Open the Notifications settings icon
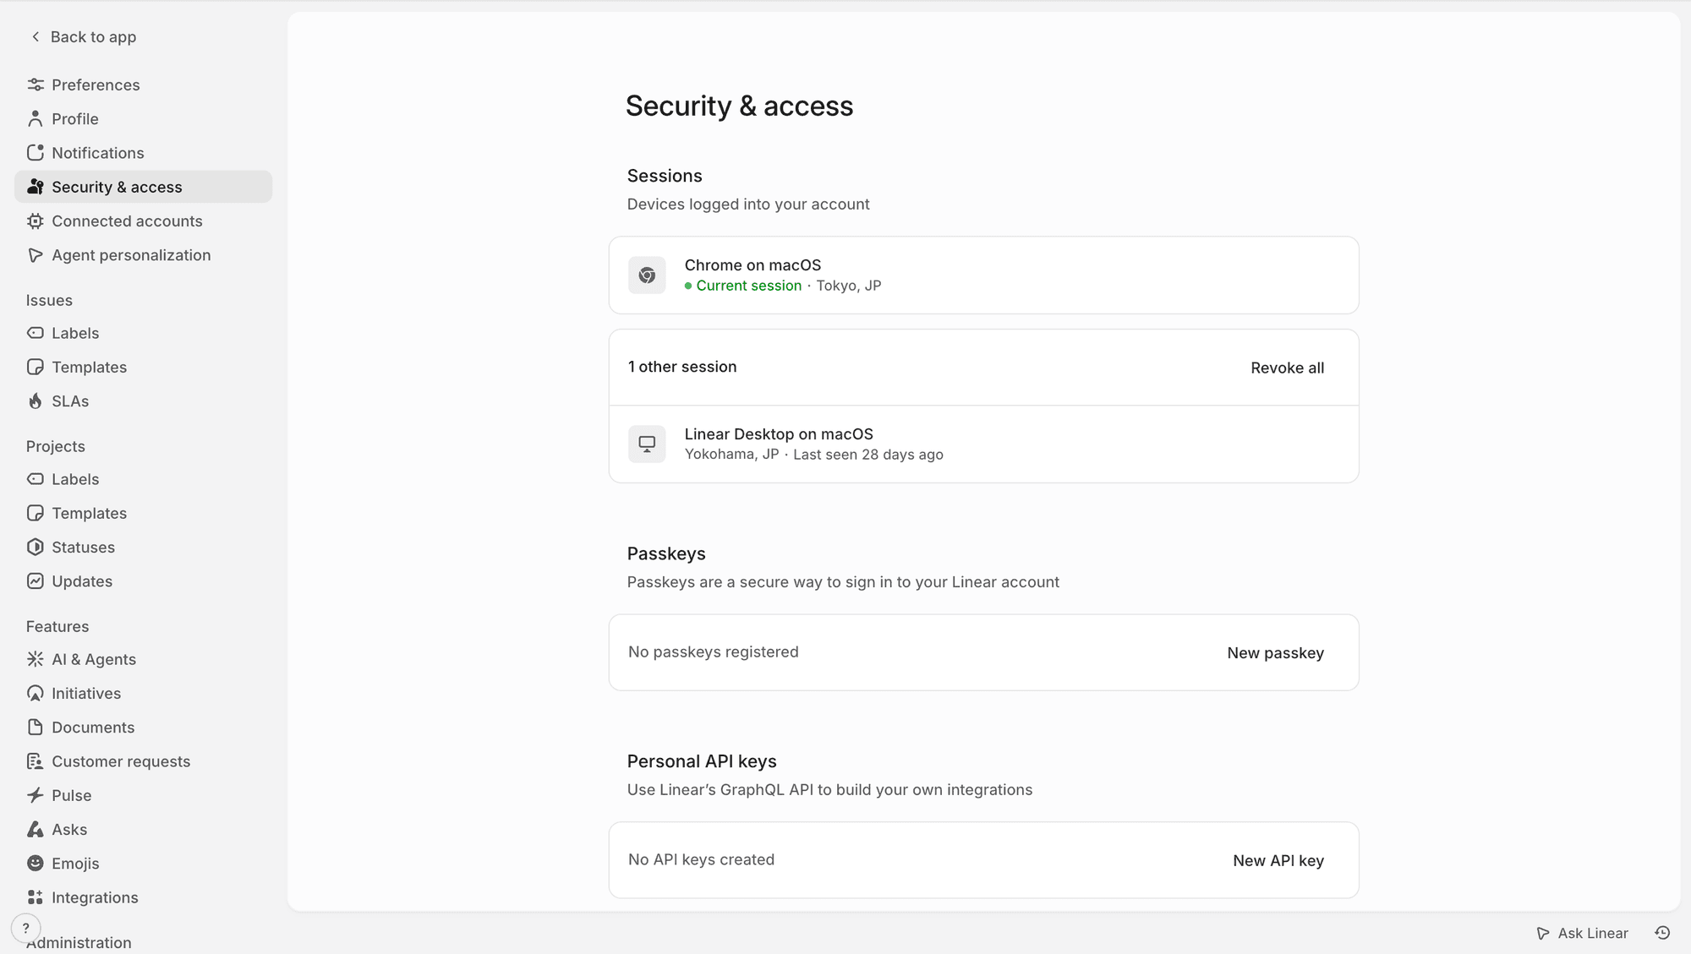Image resolution: width=1691 pixels, height=954 pixels. [35, 152]
